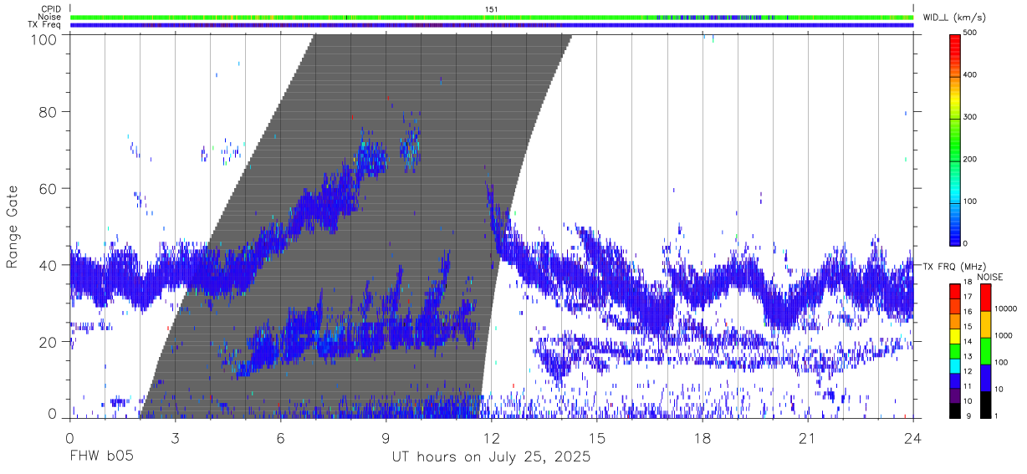Click the 3 tick on the UT hours axis
The image size is (1027, 474).
click(175, 437)
